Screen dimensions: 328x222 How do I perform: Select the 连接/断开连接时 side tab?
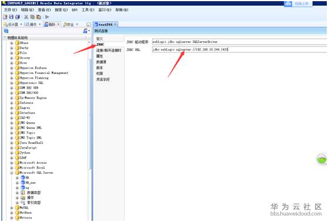[109, 51]
